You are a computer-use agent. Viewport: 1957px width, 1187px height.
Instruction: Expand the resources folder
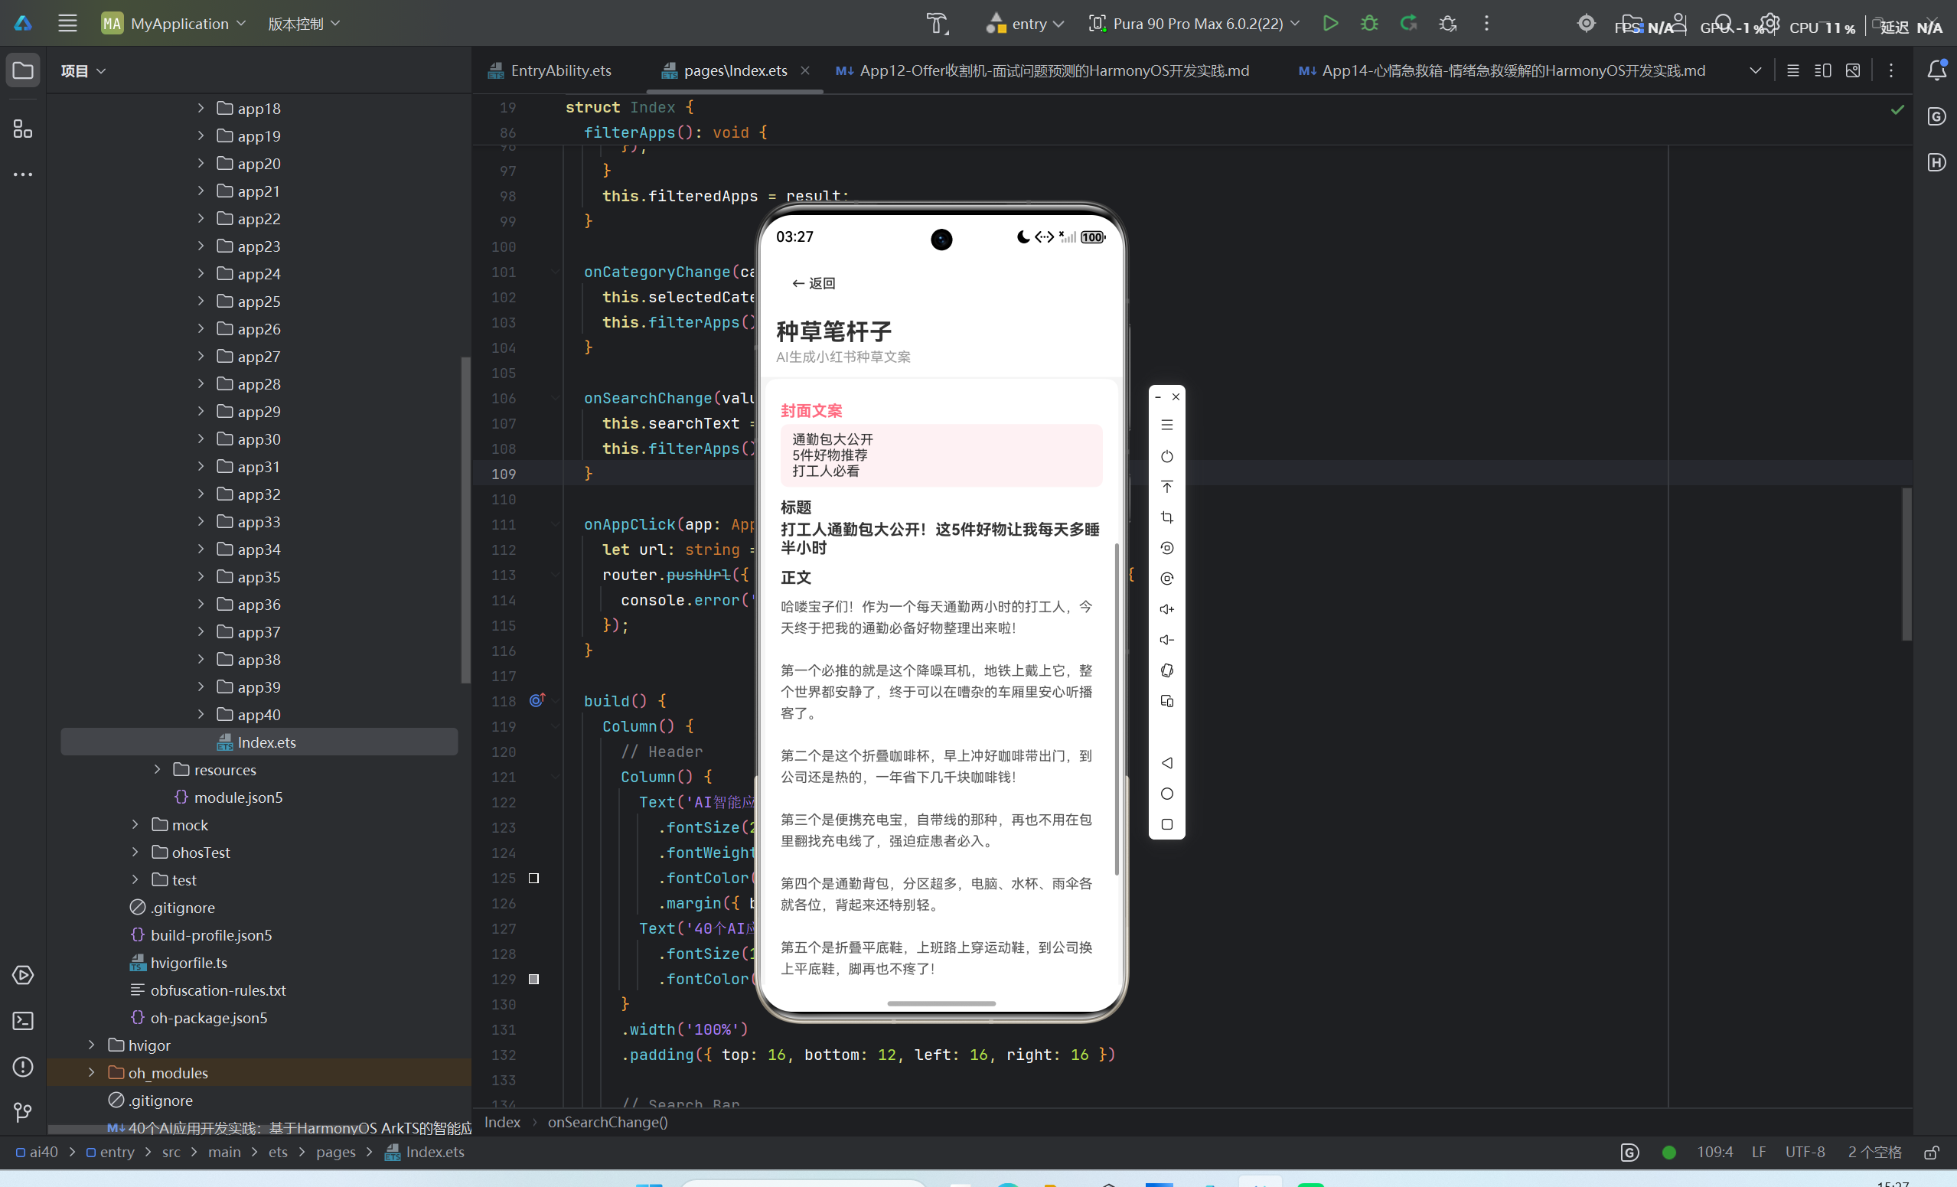157,769
